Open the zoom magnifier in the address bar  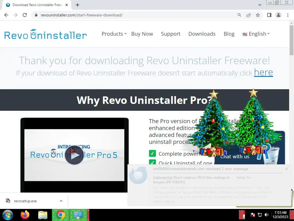(239, 15)
